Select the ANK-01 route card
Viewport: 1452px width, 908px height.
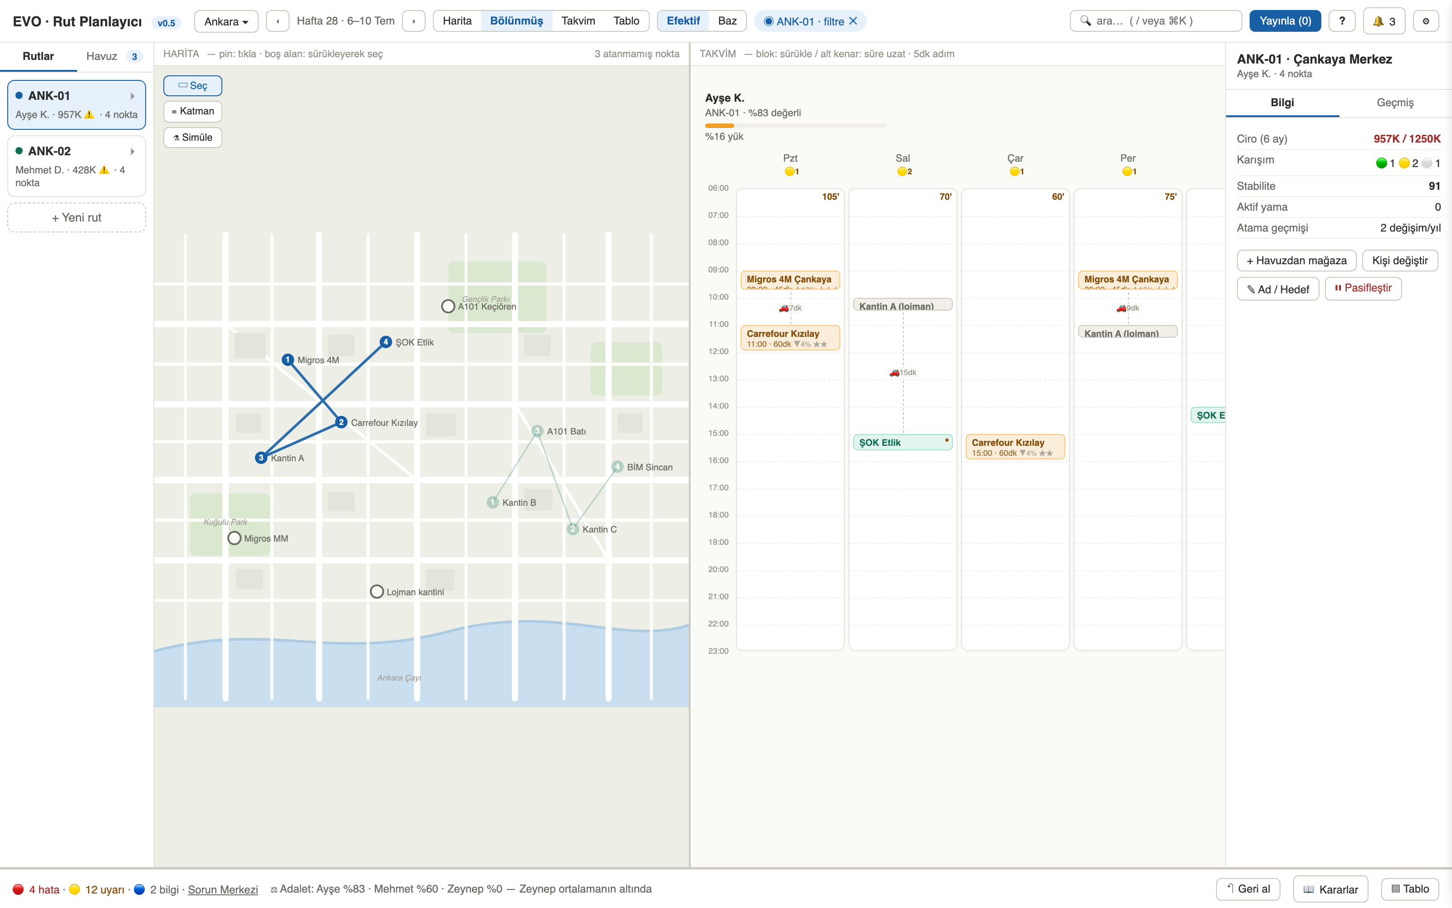coord(76,104)
